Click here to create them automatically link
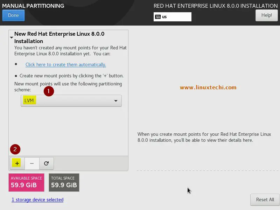 click(x=66, y=64)
